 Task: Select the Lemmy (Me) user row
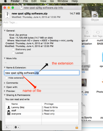(42, 107)
